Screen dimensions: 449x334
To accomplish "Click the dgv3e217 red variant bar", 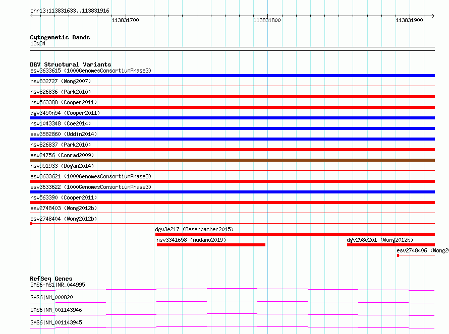I will [295, 234].
